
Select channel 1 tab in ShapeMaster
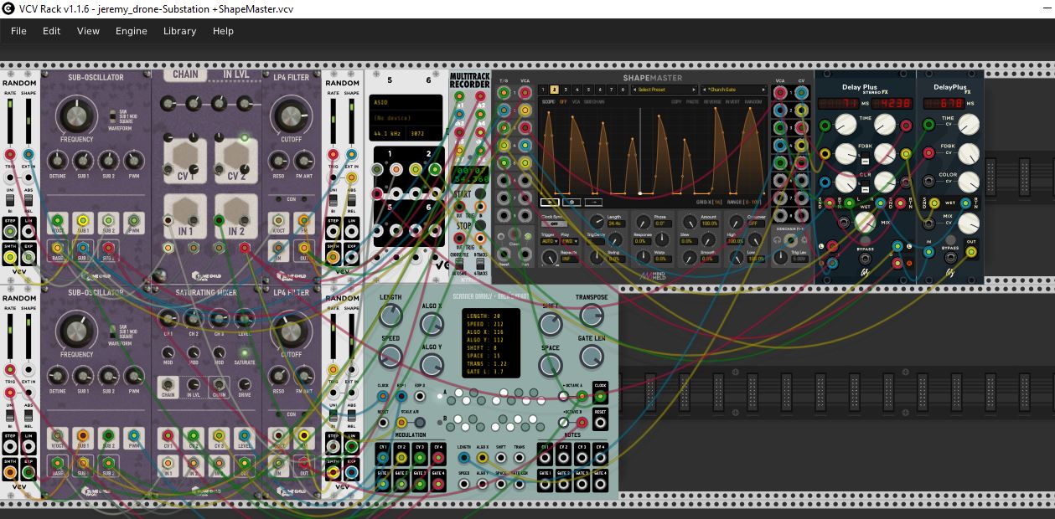543,90
